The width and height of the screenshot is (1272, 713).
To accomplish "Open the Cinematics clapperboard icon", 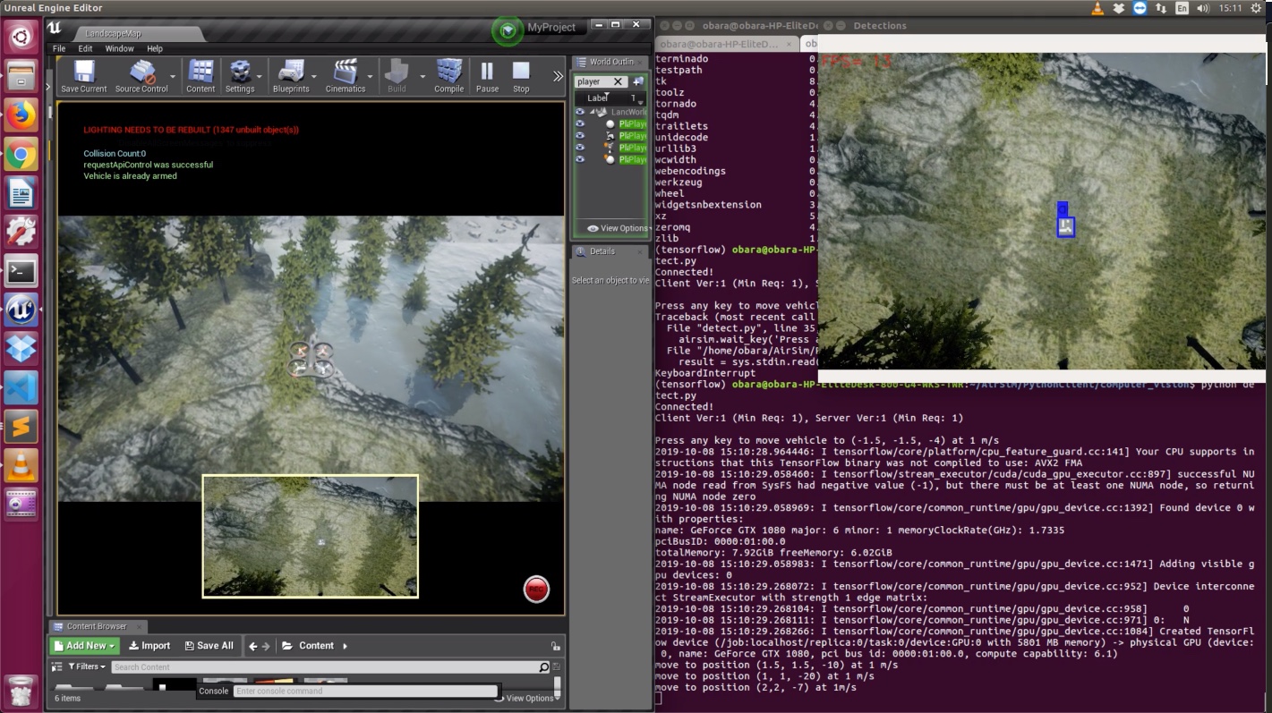I will click(346, 77).
